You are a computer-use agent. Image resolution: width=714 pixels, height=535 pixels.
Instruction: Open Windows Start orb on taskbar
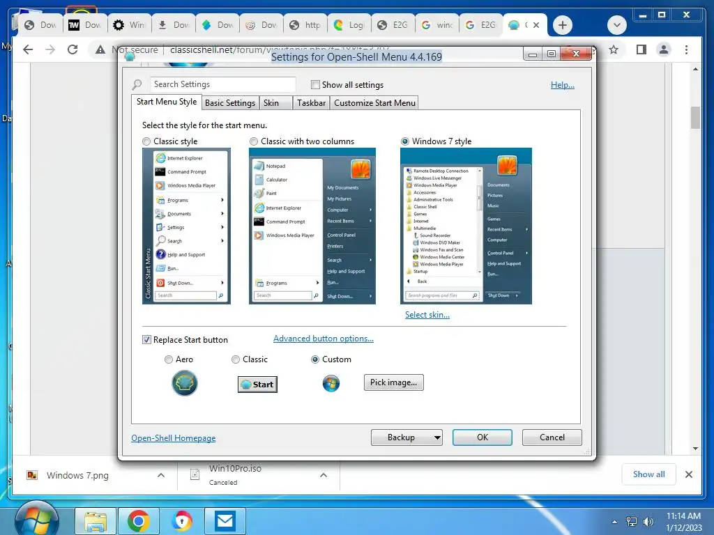point(36,520)
